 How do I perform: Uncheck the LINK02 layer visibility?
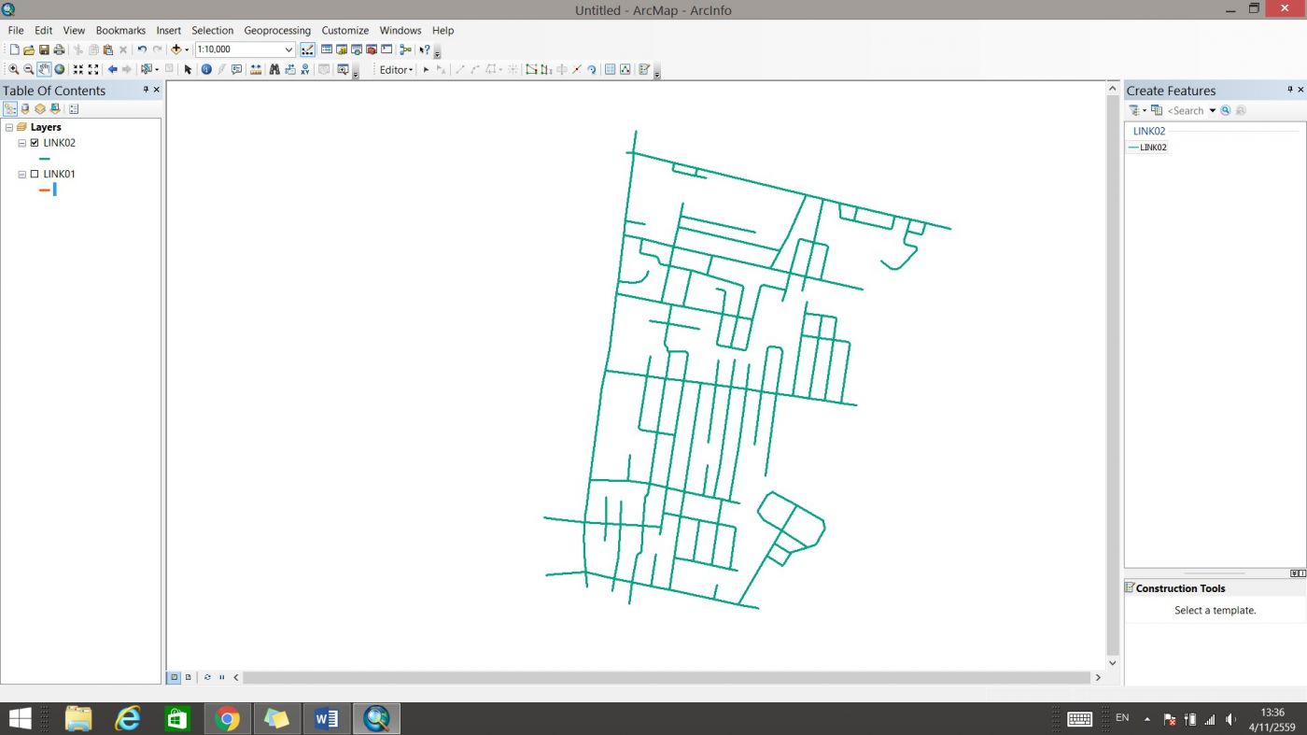coord(35,143)
